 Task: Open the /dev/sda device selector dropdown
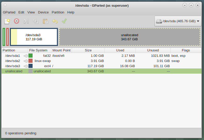(x=178, y=21)
